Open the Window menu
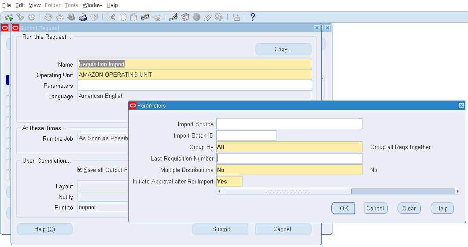The height and width of the screenshot is (247, 468). coord(92,5)
